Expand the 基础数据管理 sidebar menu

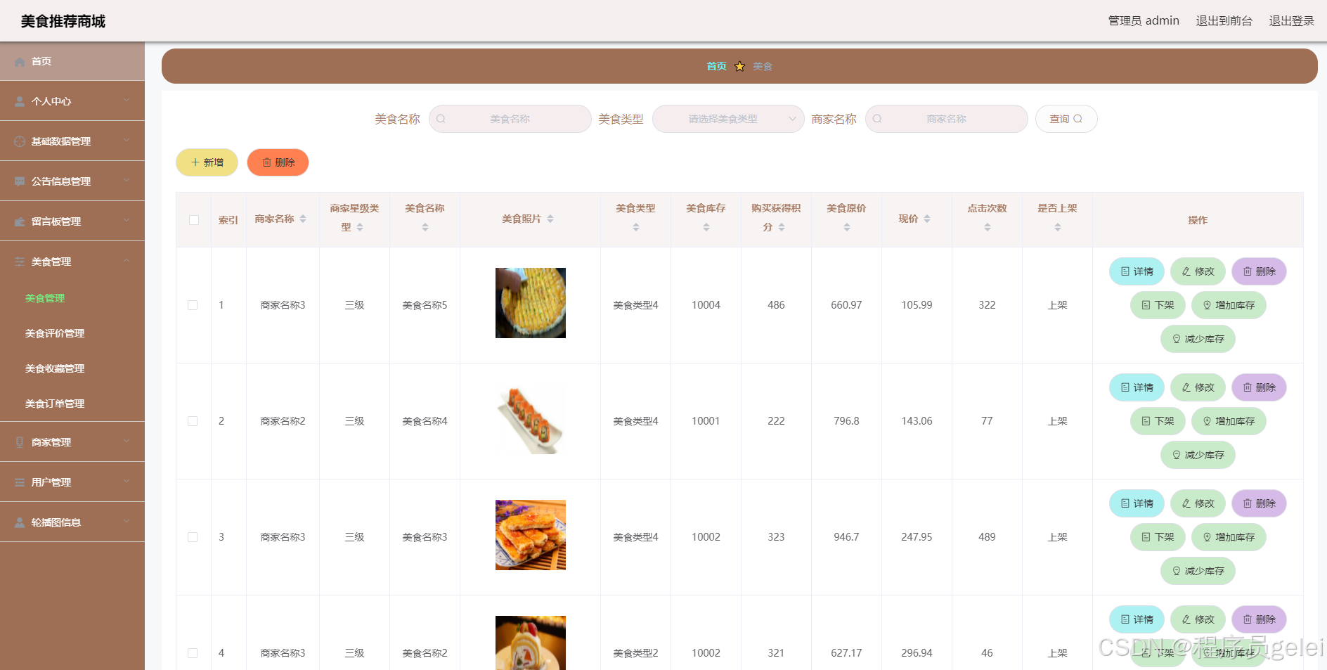point(72,141)
